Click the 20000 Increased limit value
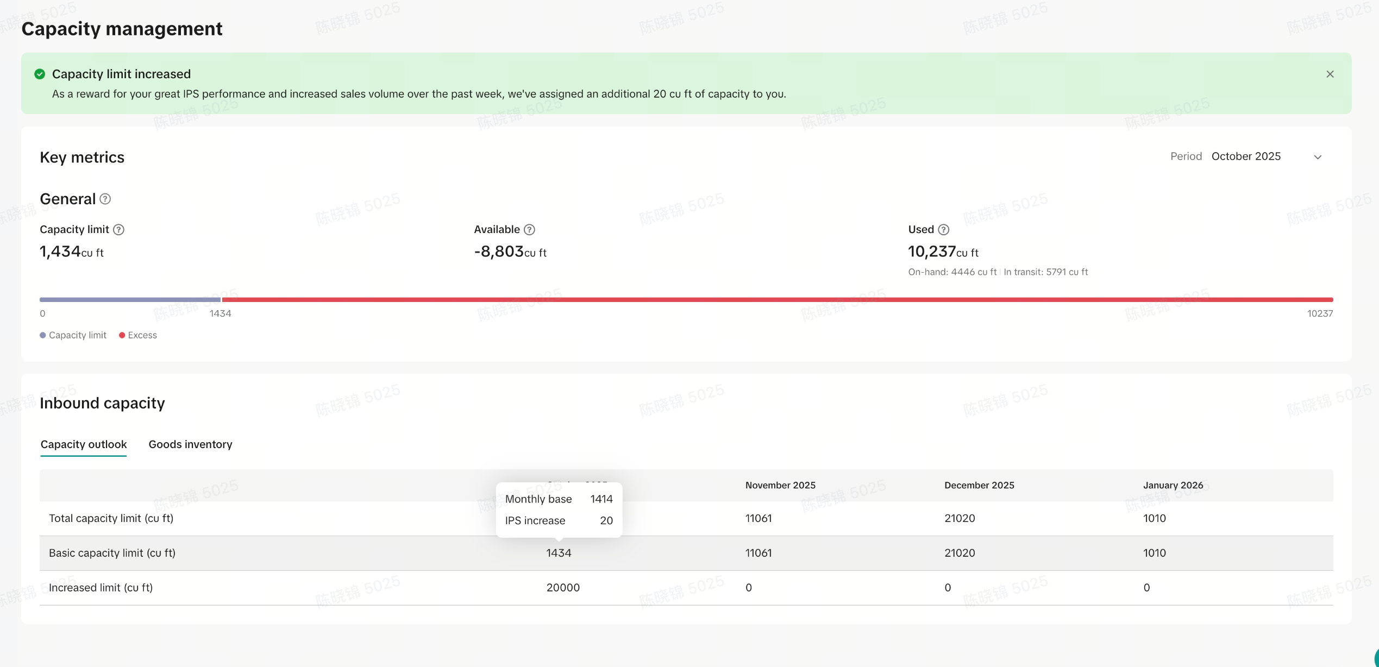1379x667 pixels. click(563, 588)
